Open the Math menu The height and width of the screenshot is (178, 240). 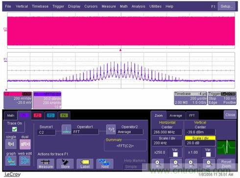(123, 6)
